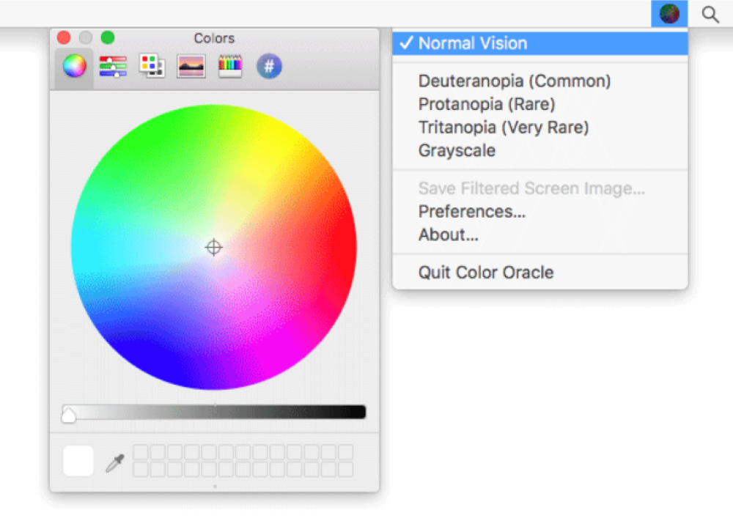Open the hex color picker tab
Image resolution: width=733 pixels, height=532 pixels.
click(x=269, y=67)
